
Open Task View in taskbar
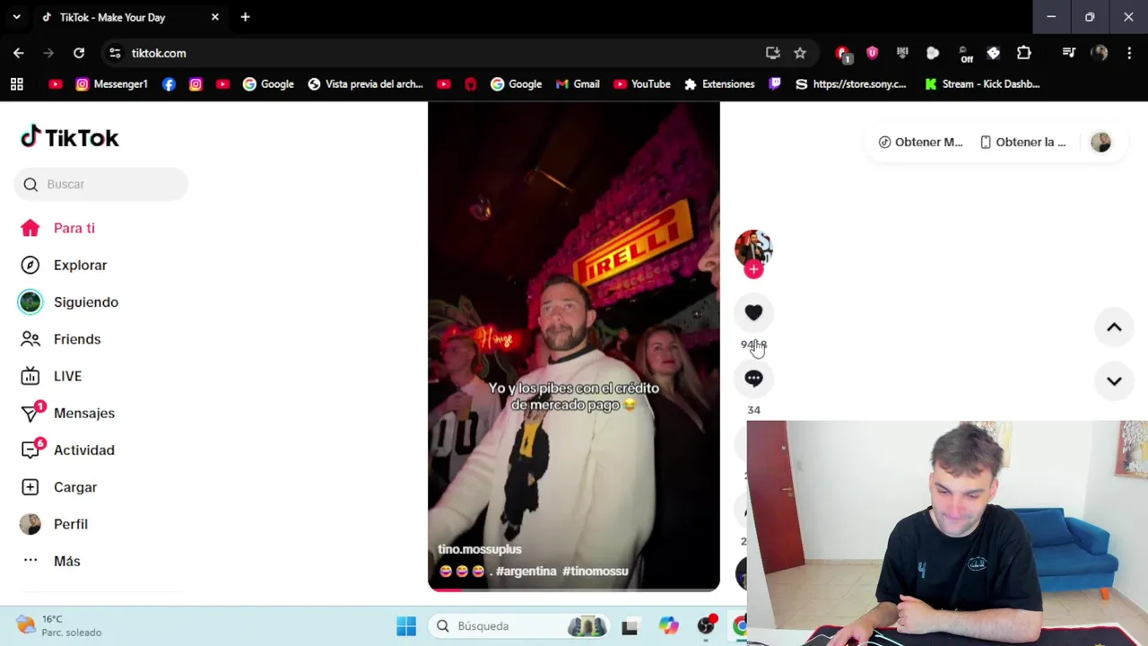[630, 626]
